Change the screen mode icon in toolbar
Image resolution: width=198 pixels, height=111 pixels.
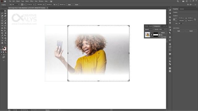[x=4, y=57]
